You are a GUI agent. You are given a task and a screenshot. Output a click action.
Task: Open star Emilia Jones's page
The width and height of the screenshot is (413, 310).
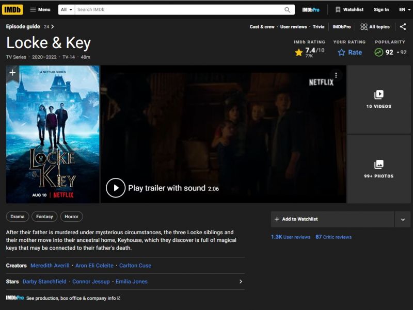point(132,282)
